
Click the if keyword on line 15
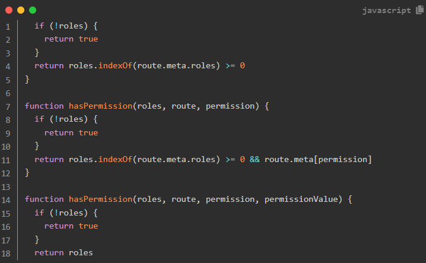point(39,213)
